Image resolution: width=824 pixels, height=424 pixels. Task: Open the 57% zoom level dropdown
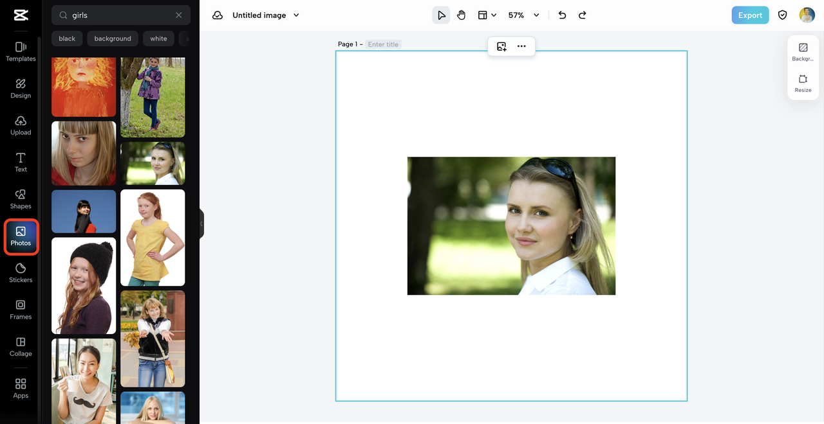(x=523, y=15)
